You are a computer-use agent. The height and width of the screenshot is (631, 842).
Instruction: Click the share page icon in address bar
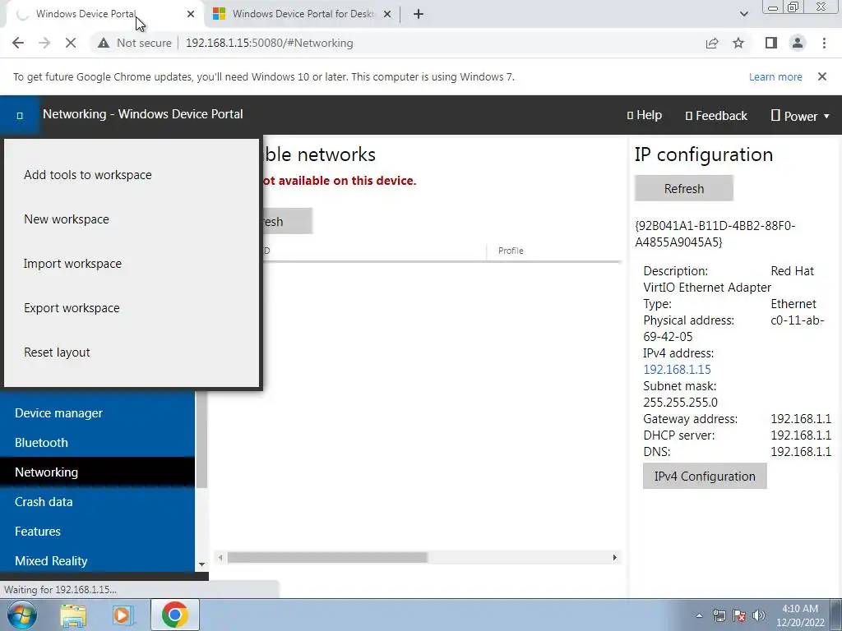tap(712, 43)
